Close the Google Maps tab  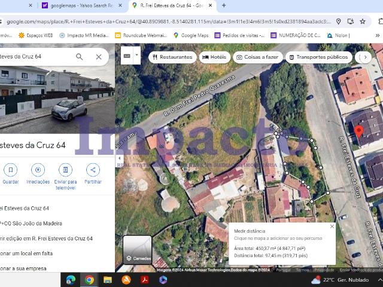pyautogui.click(x=210, y=5)
